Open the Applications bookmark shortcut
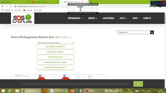 pyautogui.click(x=7, y=10)
